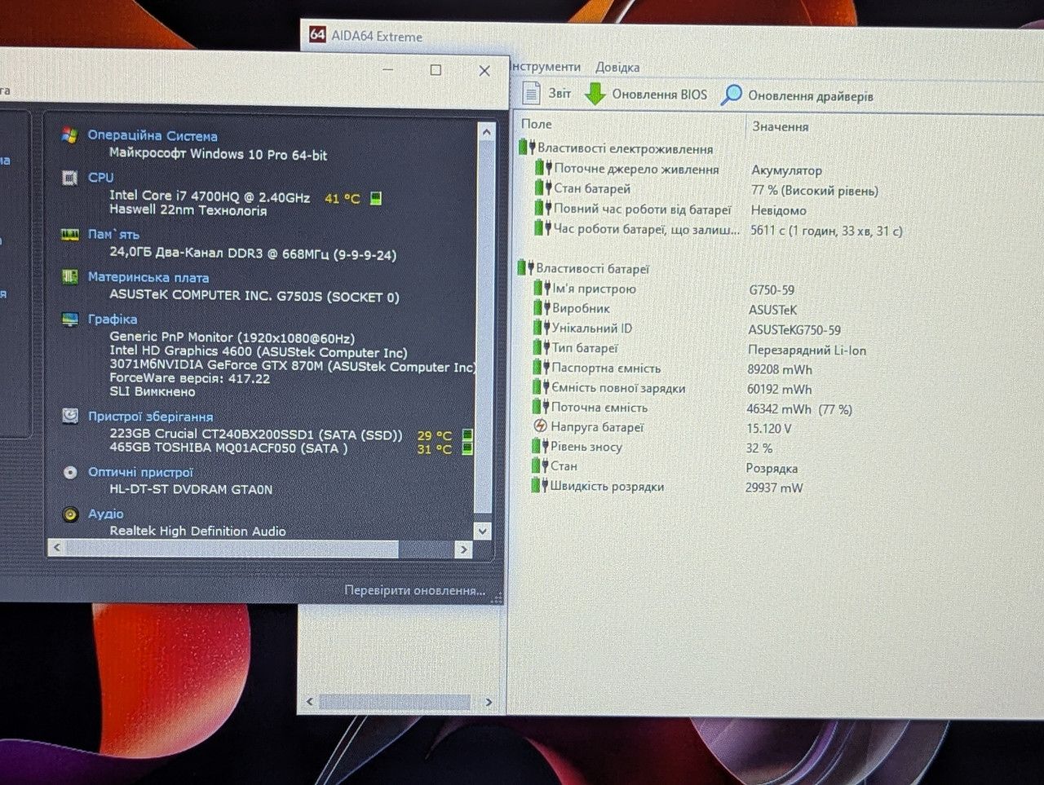
Task: Click the Speccy horizontal scrollbar right arrow
Action: pos(463,549)
